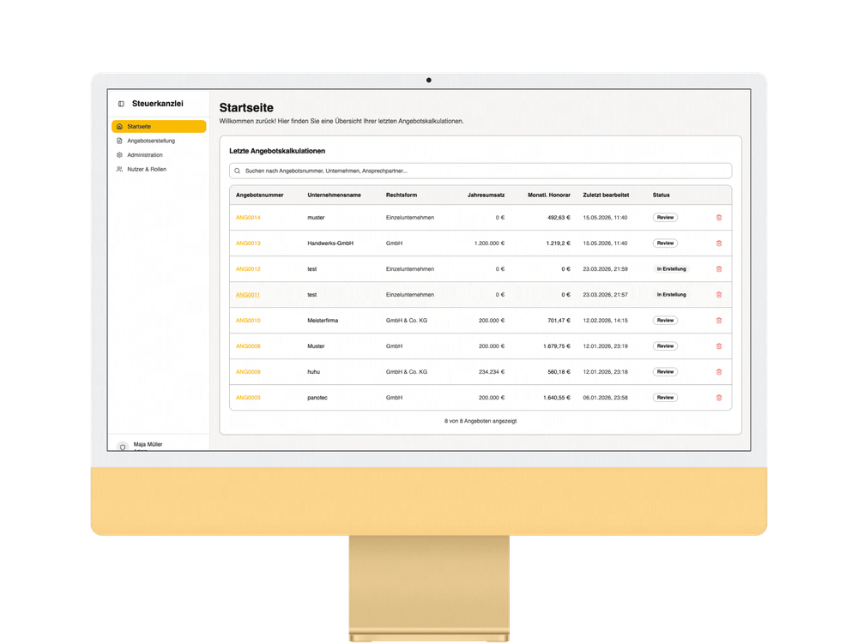The height and width of the screenshot is (643, 858).
Task: Click the 492,63 € Honorar value
Action: click(x=559, y=218)
